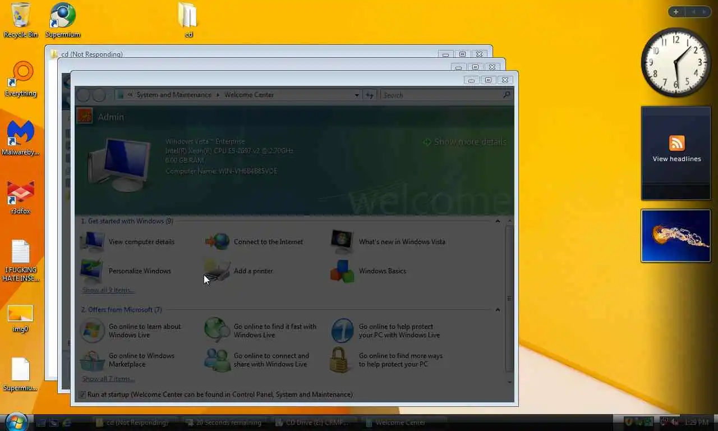Switch to 20 Seconds remaining taskbar button
Viewport: 718px width, 431px height.
[226, 422]
